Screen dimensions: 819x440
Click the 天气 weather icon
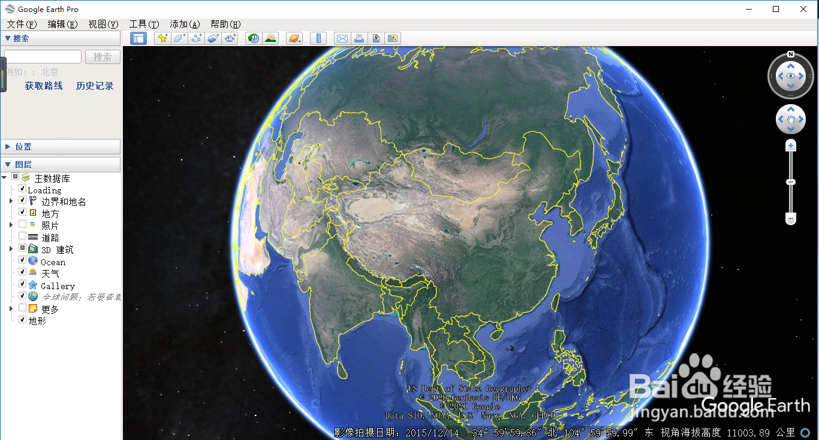[x=33, y=272]
